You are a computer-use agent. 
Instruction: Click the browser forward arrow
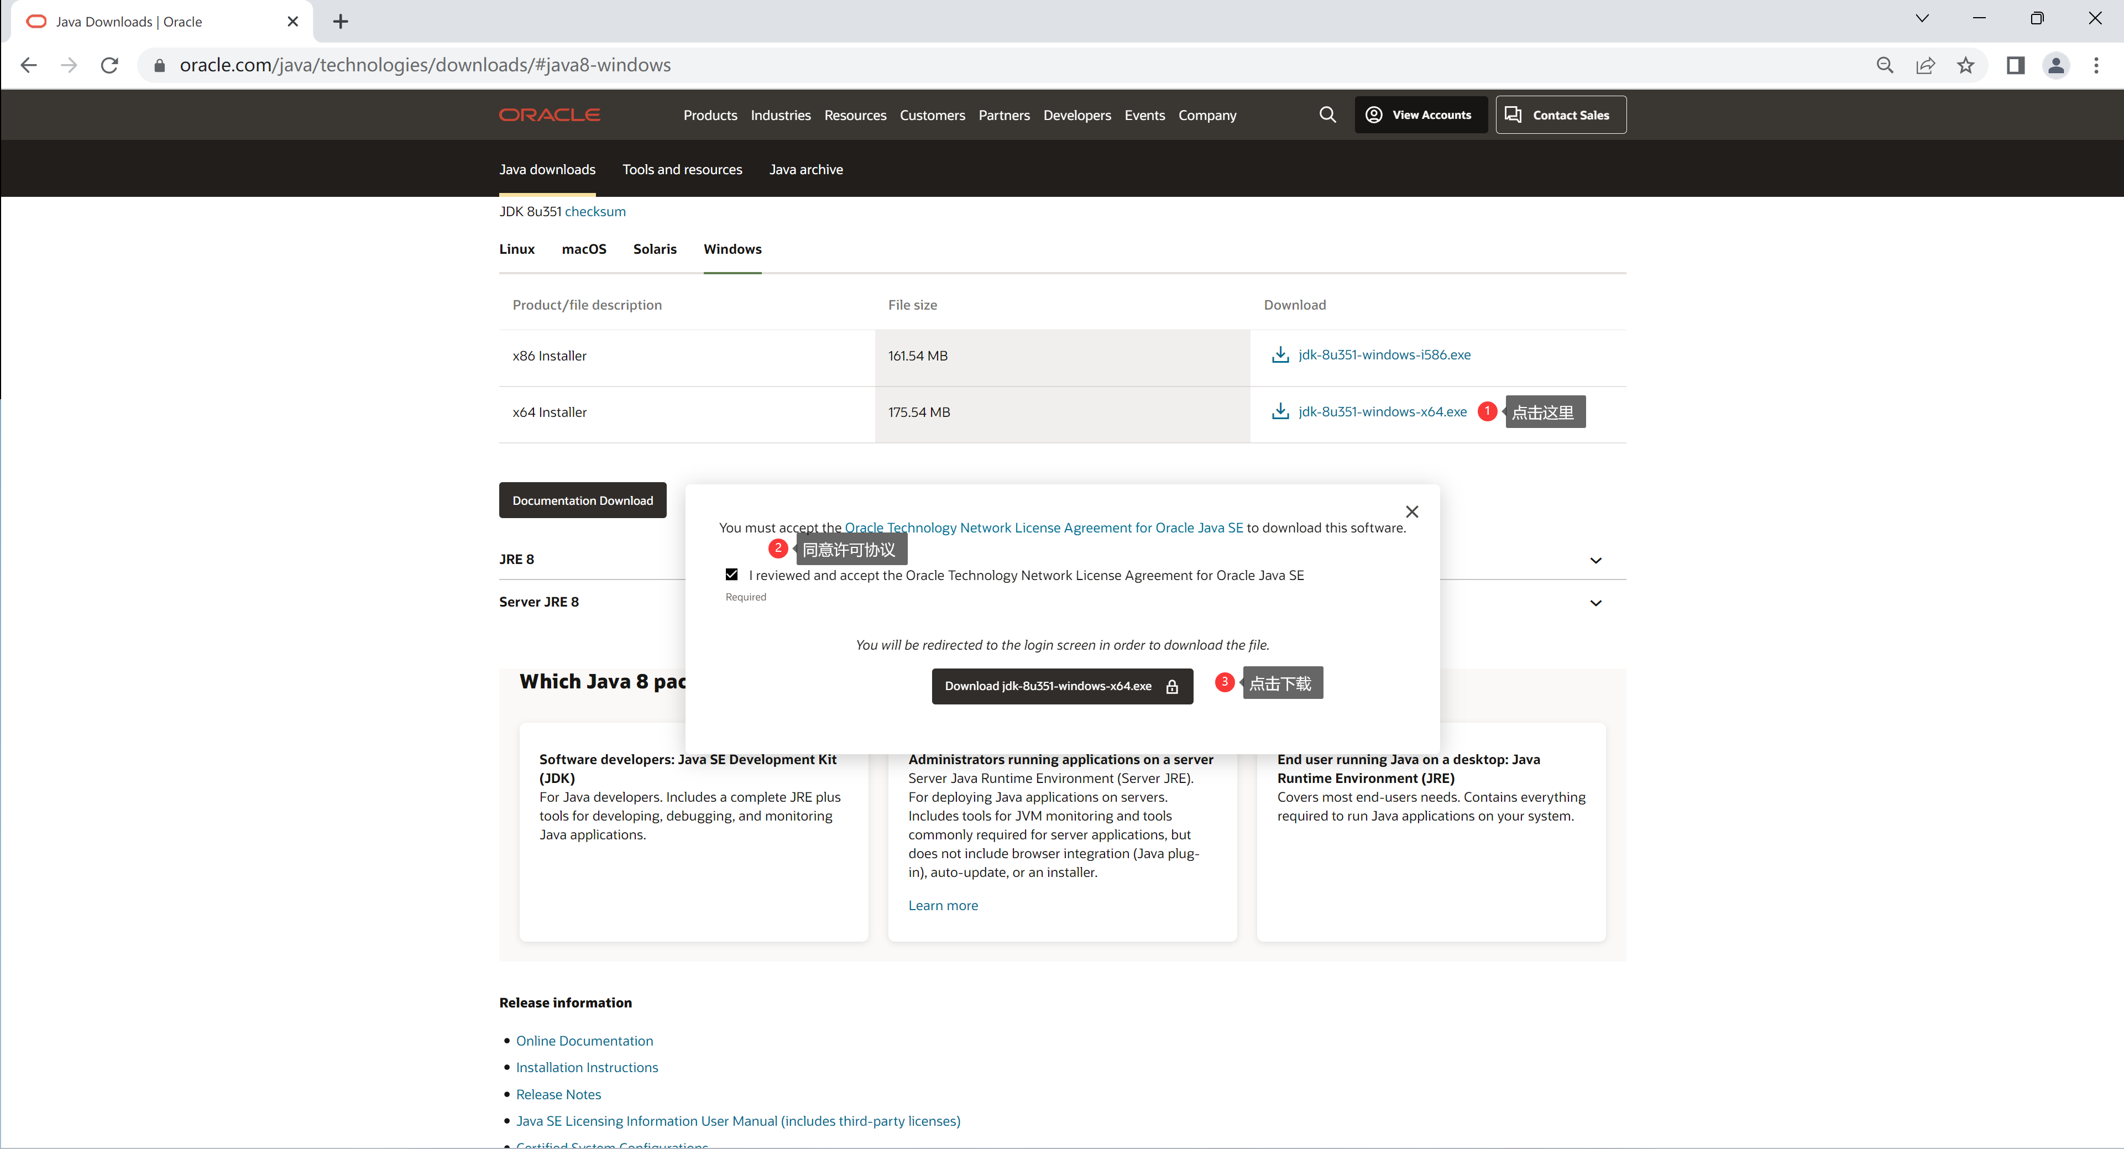(69, 65)
